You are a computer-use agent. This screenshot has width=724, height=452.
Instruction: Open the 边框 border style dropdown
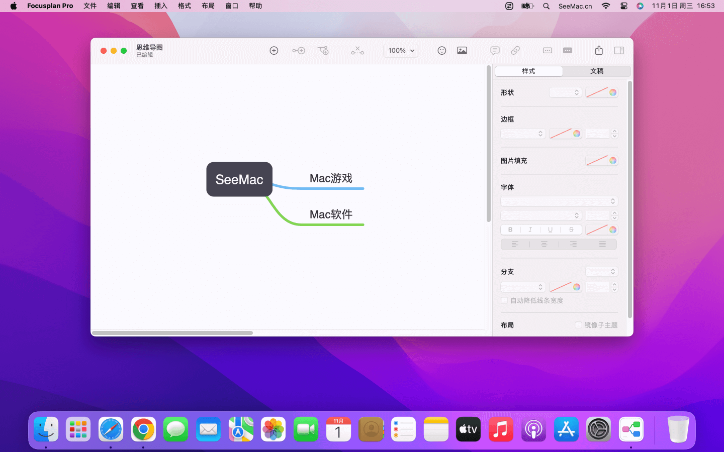pyautogui.click(x=523, y=134)
